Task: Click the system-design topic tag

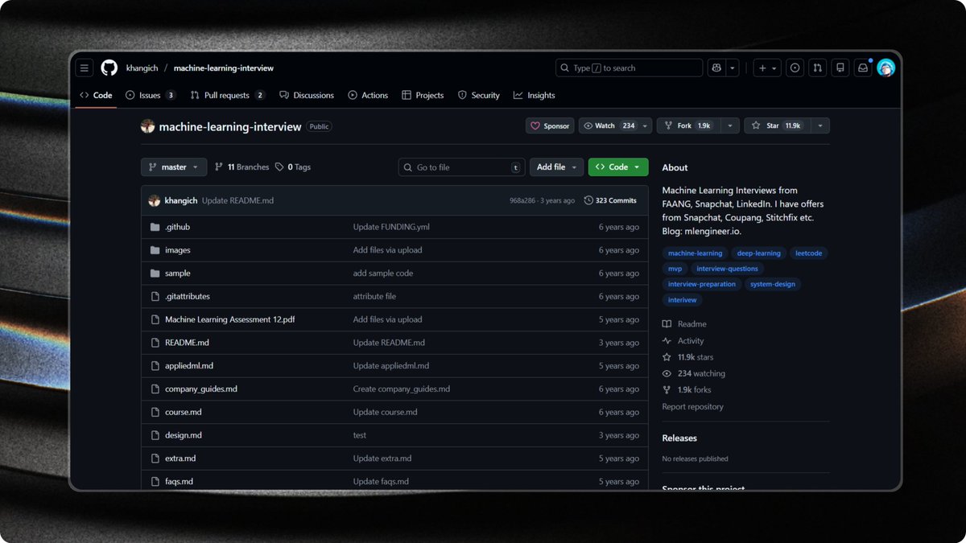Action: coord(773,284)
